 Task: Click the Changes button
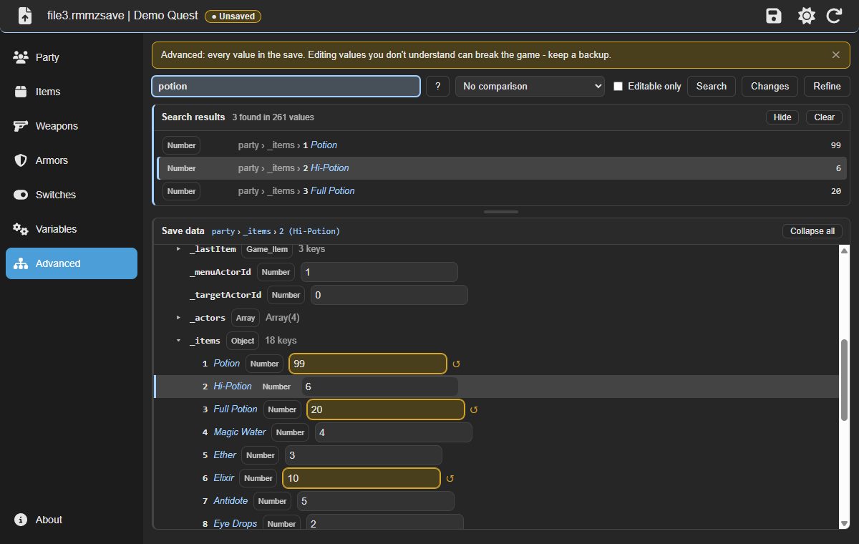pos(770,86)
